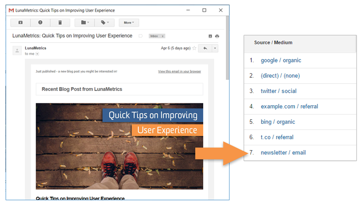The image size is (361, 204).
Task: Click the 'Recent Blog Post from LunaMetrics' heading
Action: [x=82, y=89]
